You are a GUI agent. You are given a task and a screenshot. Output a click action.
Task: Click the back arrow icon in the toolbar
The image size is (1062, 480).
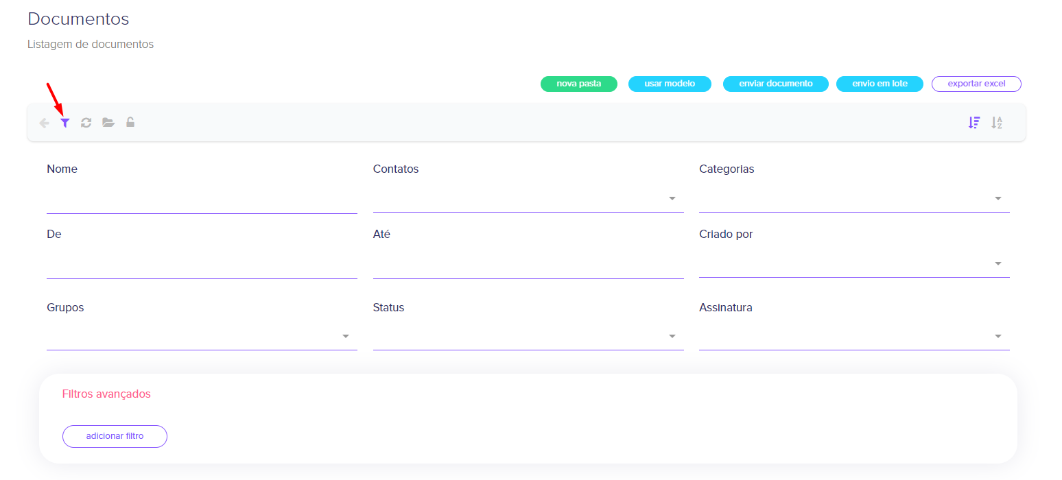tap(44, 123)
